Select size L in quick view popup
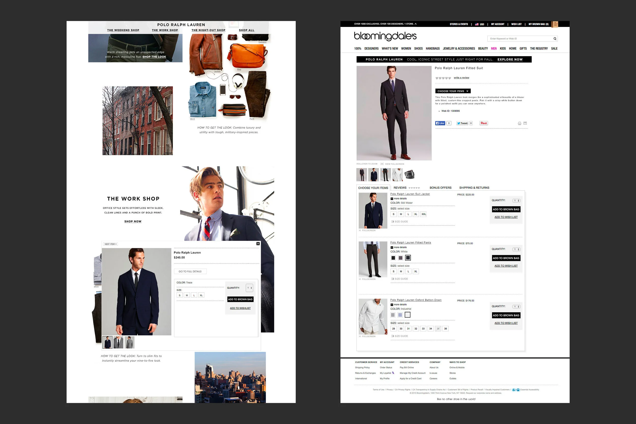Viewport: 636px width, 424px height. pyautogui.click(x=194, y=295)
